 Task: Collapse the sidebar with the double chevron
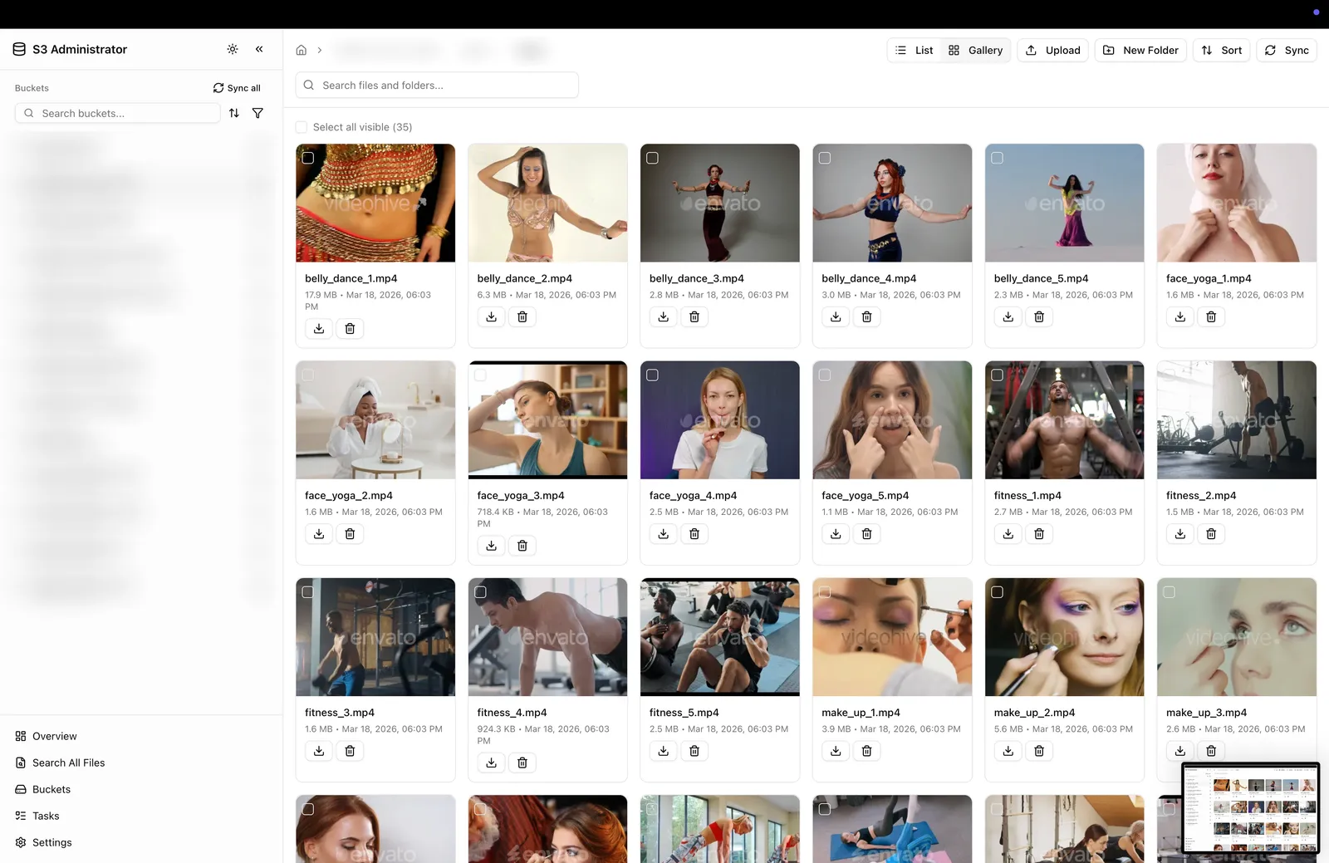(259, 49)
